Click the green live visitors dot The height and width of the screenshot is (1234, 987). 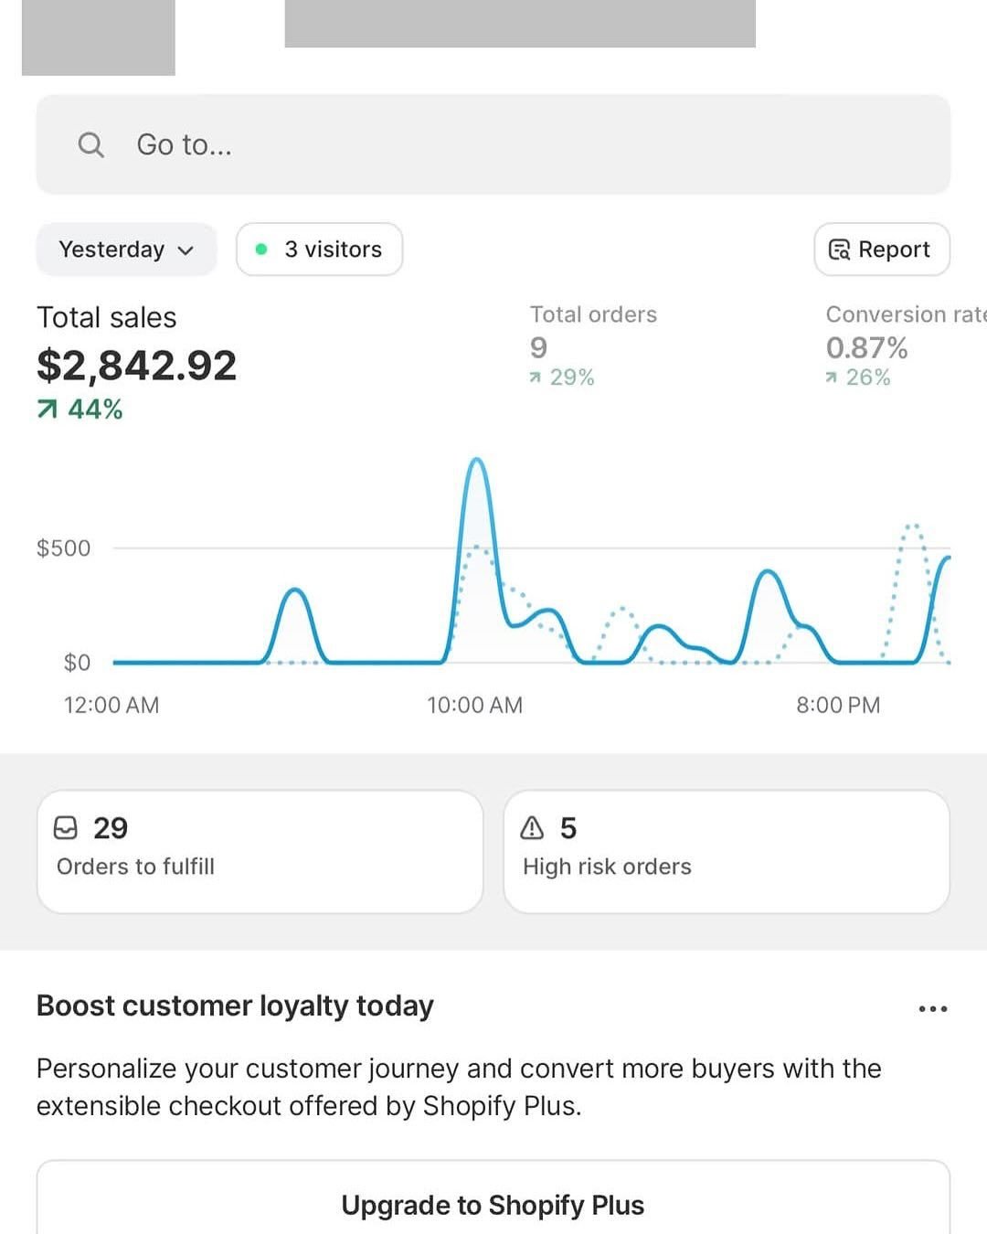pos(260,248)
